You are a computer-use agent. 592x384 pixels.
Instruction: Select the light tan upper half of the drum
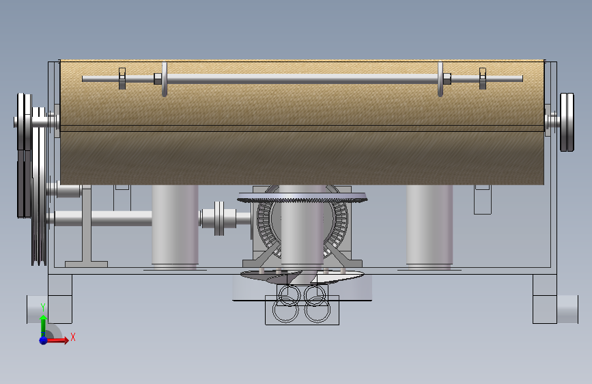(x=302, y=93)
